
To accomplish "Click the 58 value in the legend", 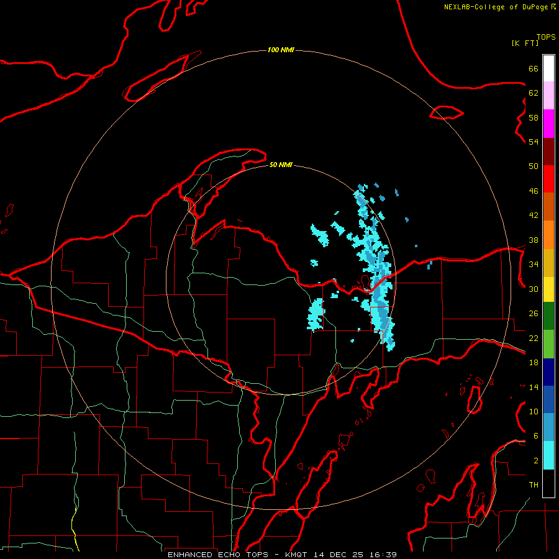I will pos(534,117).
